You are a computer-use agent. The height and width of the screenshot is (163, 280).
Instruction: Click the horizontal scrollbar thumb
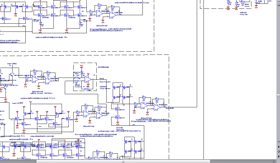(x=123, y=161)
